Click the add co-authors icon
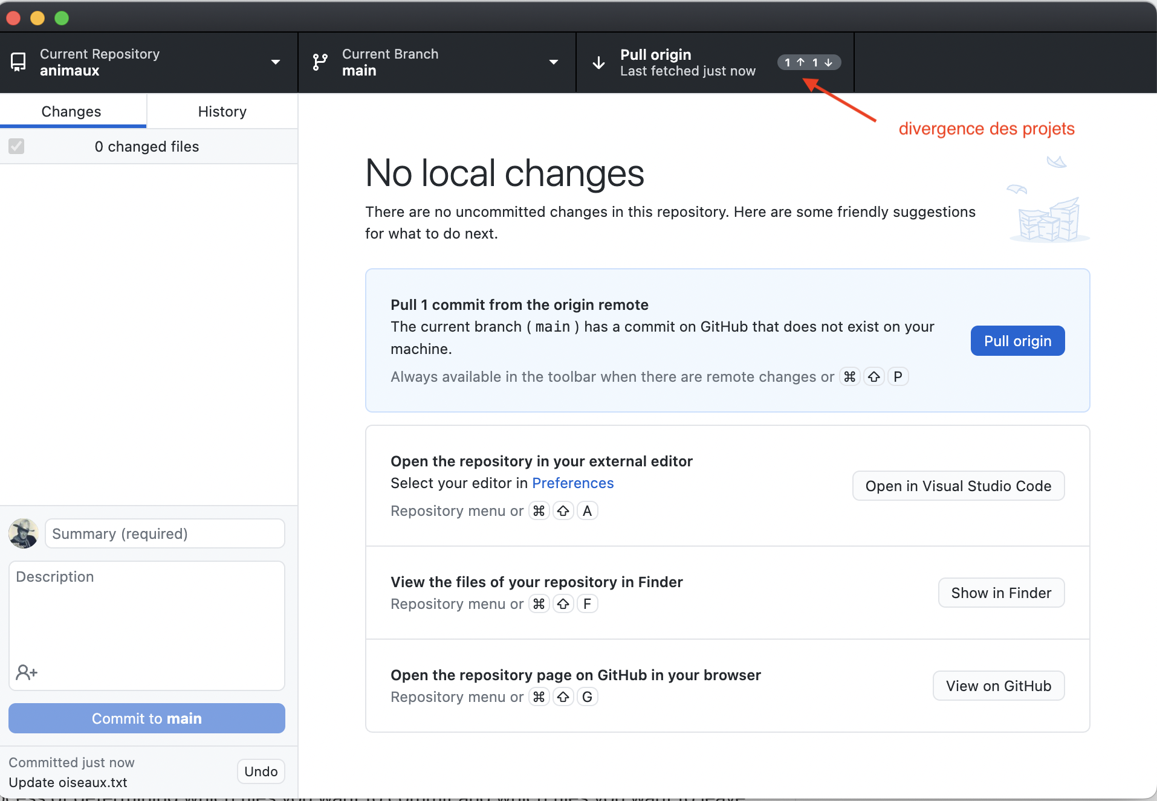This screenshot has height=801, width=1157. (27, 672)
